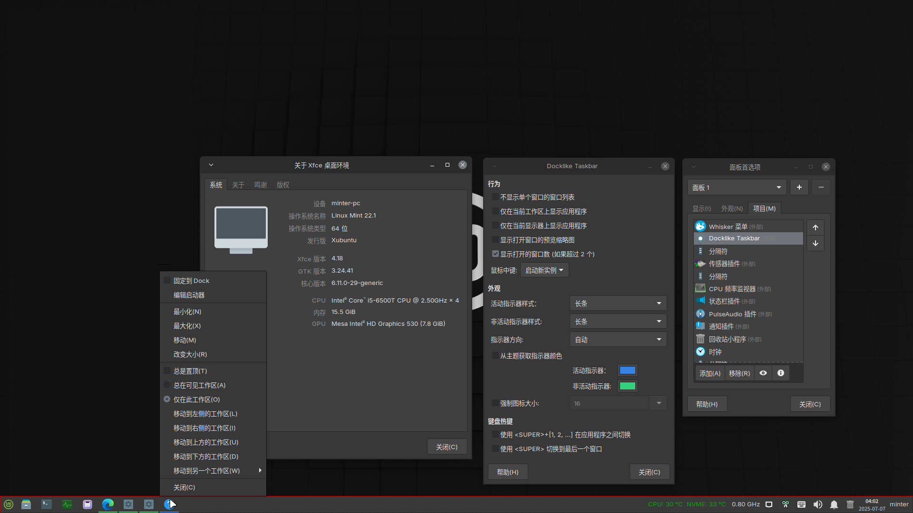Click the info icon for the panel item
The width and height of the screenshot is (913, 513).
781,373
